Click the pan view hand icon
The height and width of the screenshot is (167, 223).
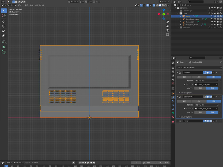(x=167, y=26)
